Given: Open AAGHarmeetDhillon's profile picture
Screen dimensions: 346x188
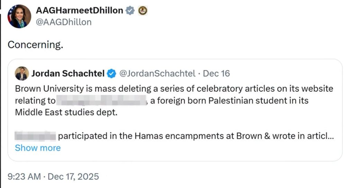Looking at the screenshot, I should coord(19,16).
